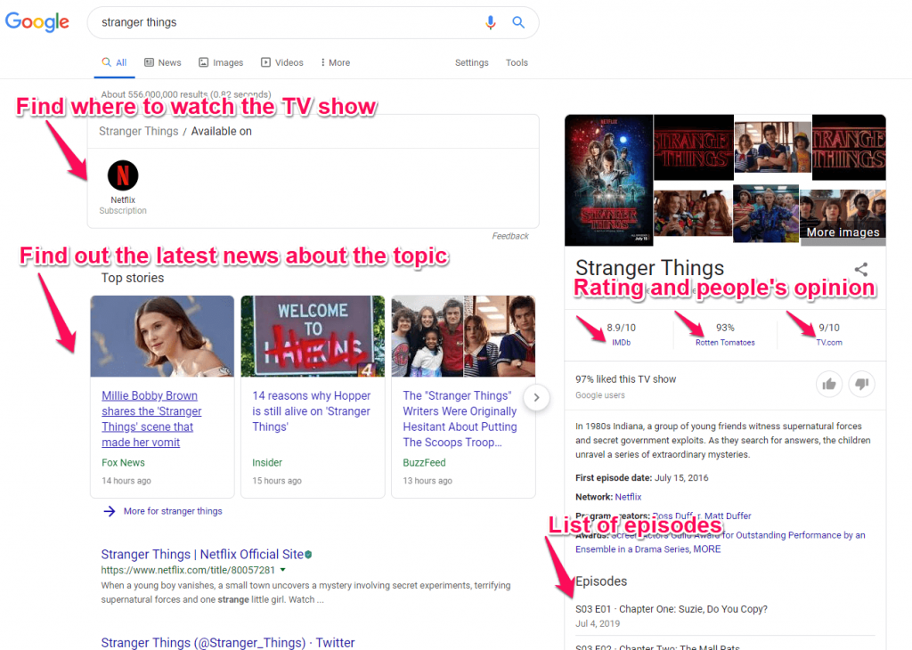Click the Feedback link
The image size is (912, 650).
(510, 236)
